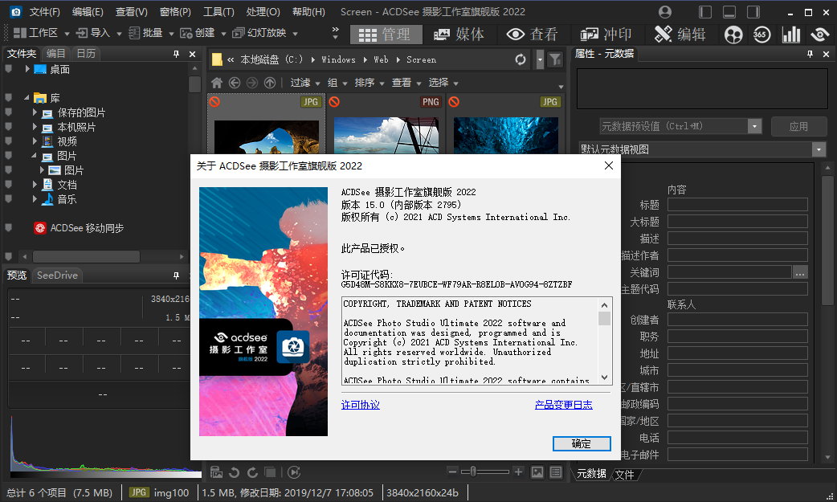Toggle easy-select marker beside 本机照片
This screenshot has height=502, width=837.
(x=8, y=127)
